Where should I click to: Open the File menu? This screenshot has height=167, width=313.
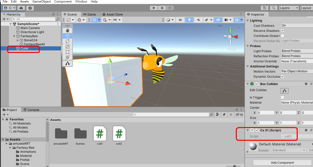coord(5,2)
